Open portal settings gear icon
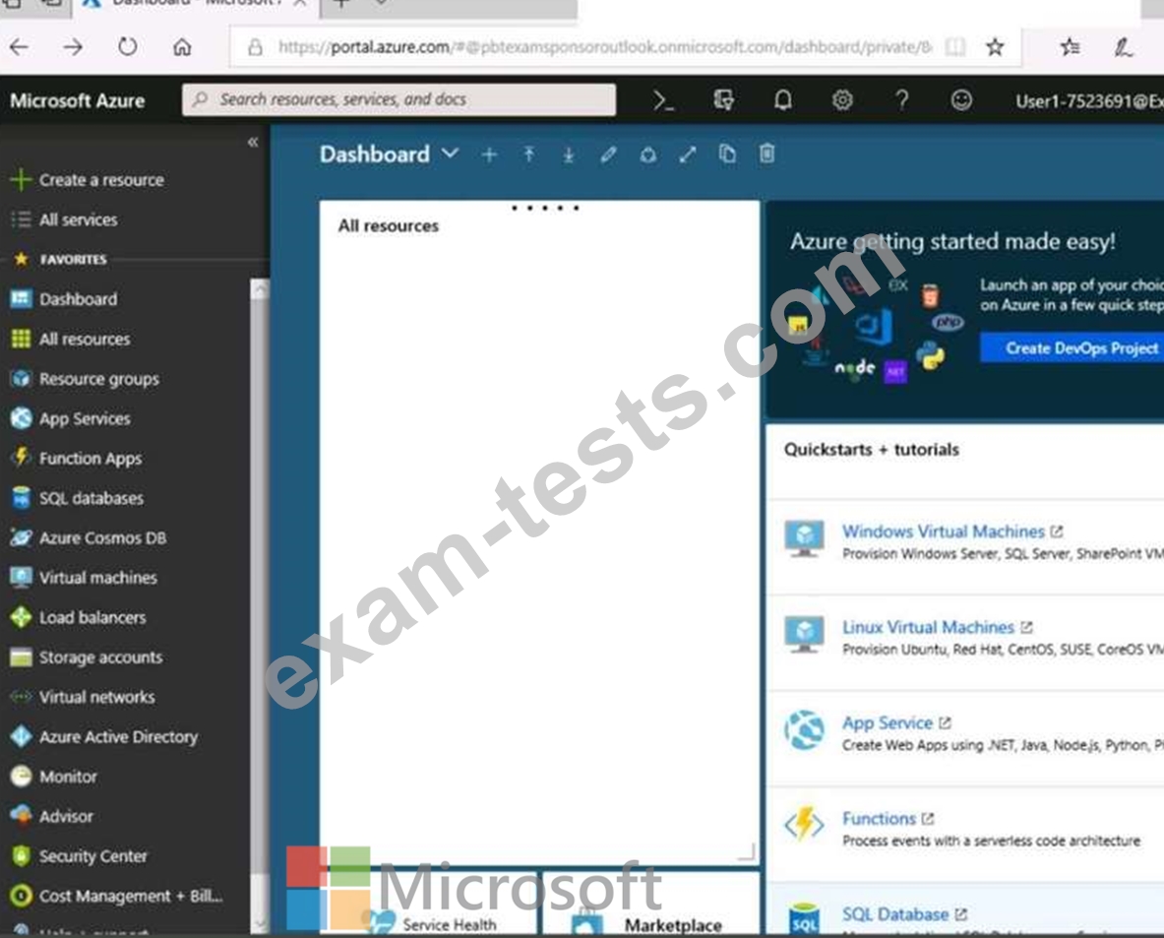1164x938 pixels. [x=842, y=100]
